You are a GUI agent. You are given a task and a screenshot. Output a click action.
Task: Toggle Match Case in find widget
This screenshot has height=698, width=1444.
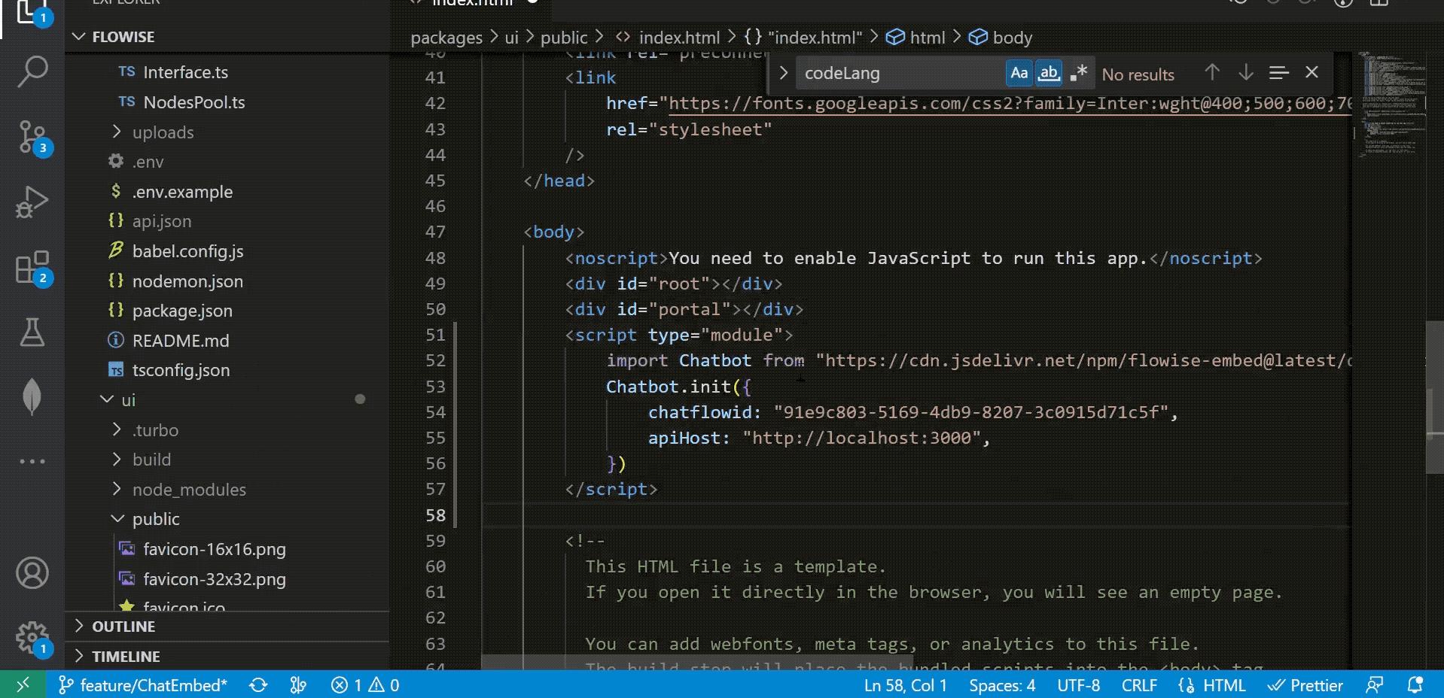1019,73
